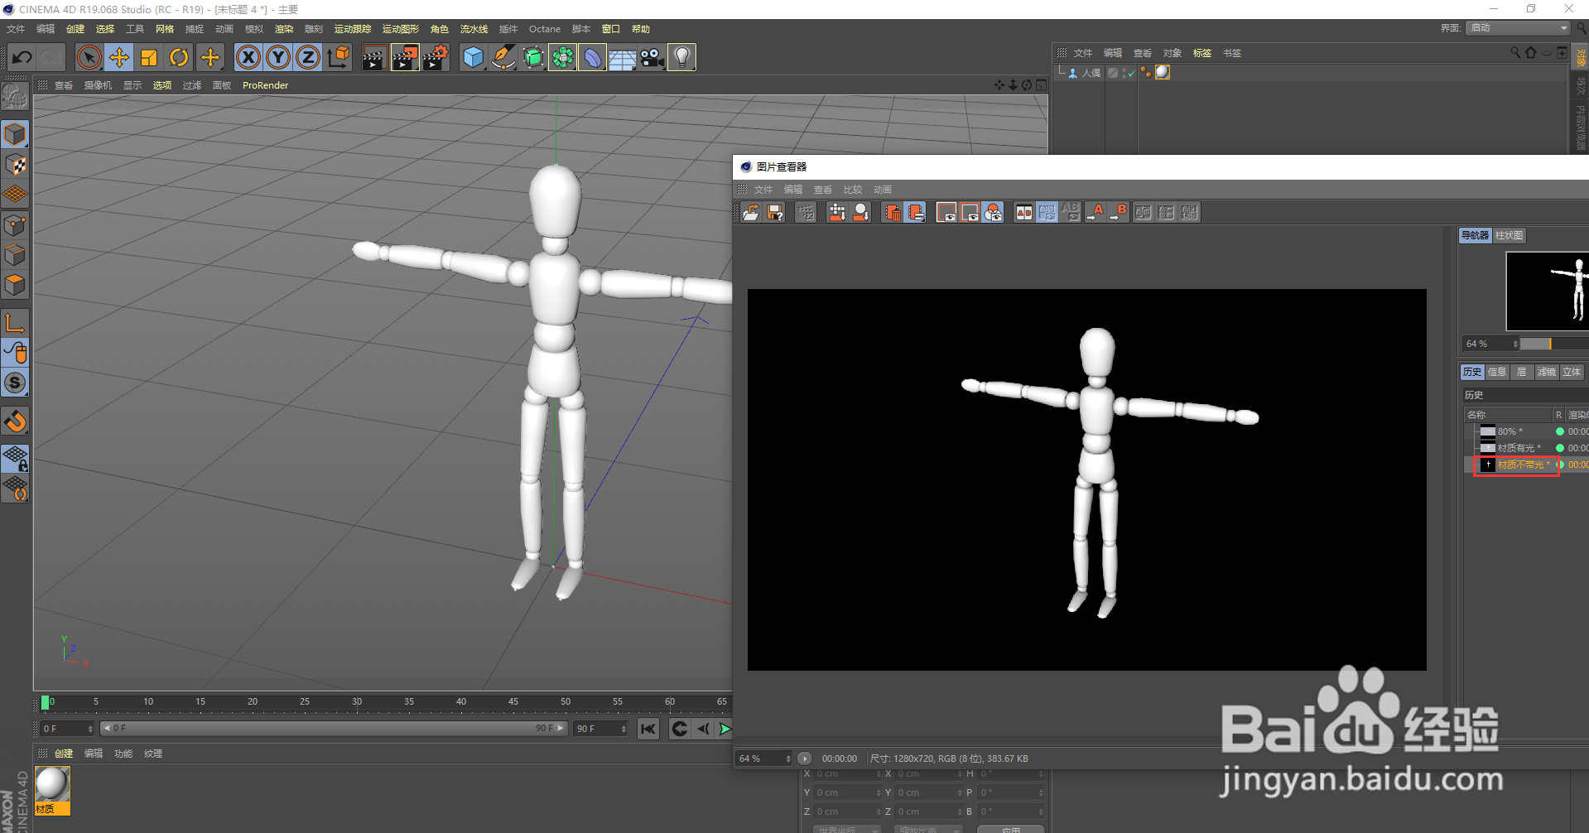Image resolution: width=1589 pixels, height=833 pixels.
Task: Render the active view
Action: click(x=374, y=57)
